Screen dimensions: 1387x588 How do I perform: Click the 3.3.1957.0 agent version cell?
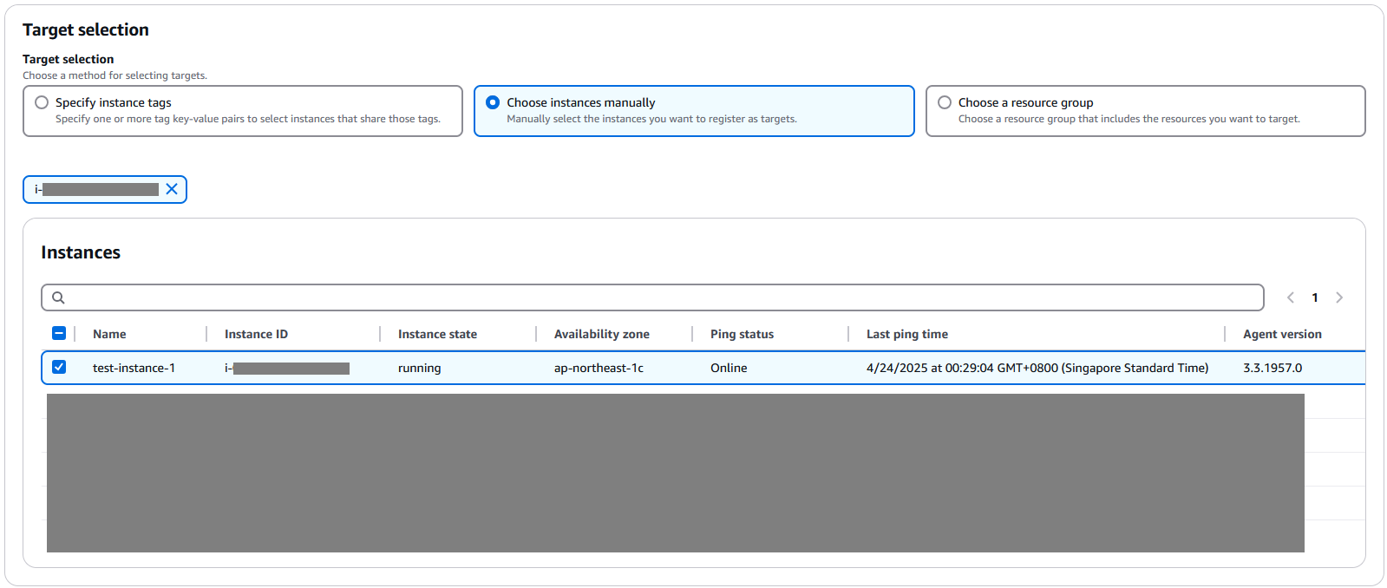[x=1273, y=368]
